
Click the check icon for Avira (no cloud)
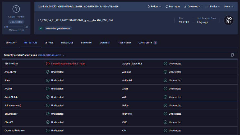pyautogui.click(x=48, y=105)
